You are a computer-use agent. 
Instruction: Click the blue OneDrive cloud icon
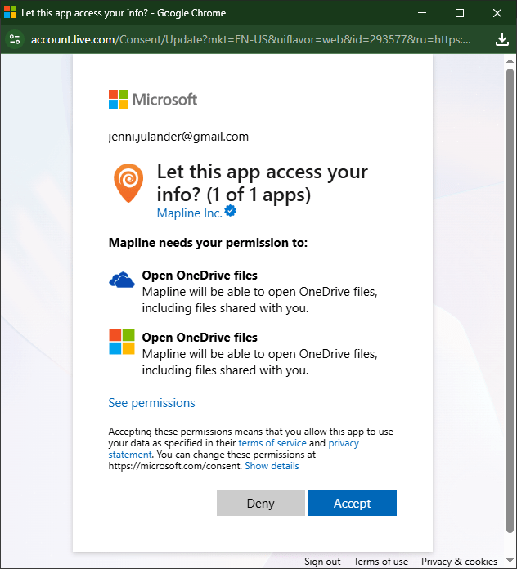[x=122, y=281]
